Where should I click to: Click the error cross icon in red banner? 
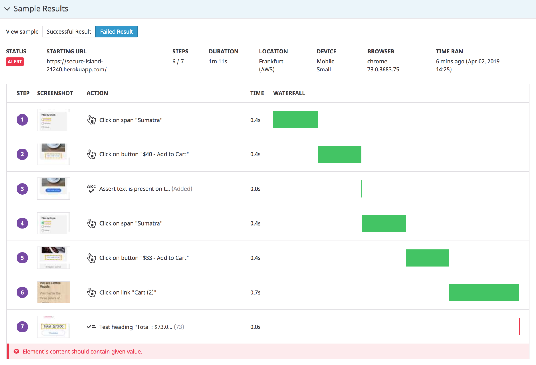(x=16, y=351)
